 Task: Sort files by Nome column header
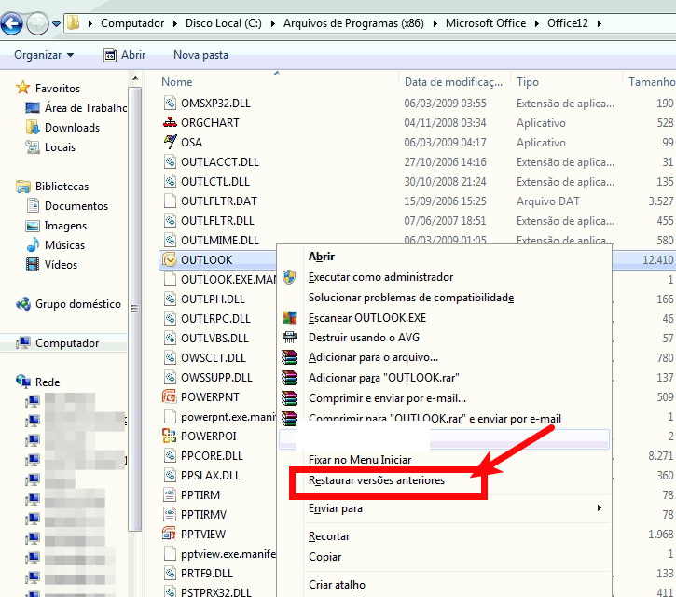point(177,81)
